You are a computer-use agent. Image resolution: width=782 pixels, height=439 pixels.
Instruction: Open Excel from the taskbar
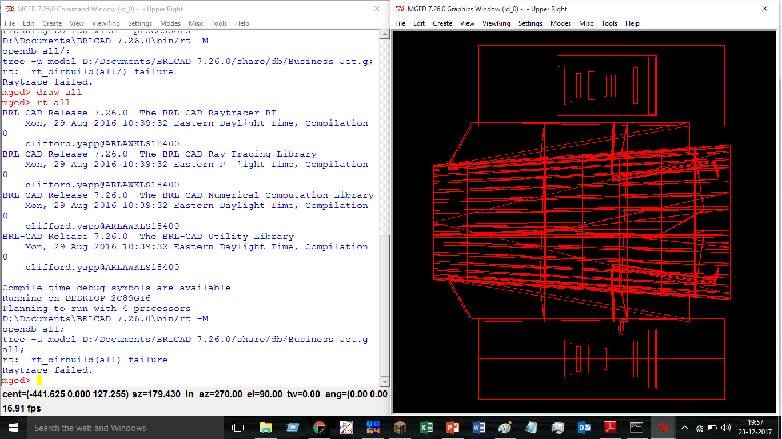(426, 428)
